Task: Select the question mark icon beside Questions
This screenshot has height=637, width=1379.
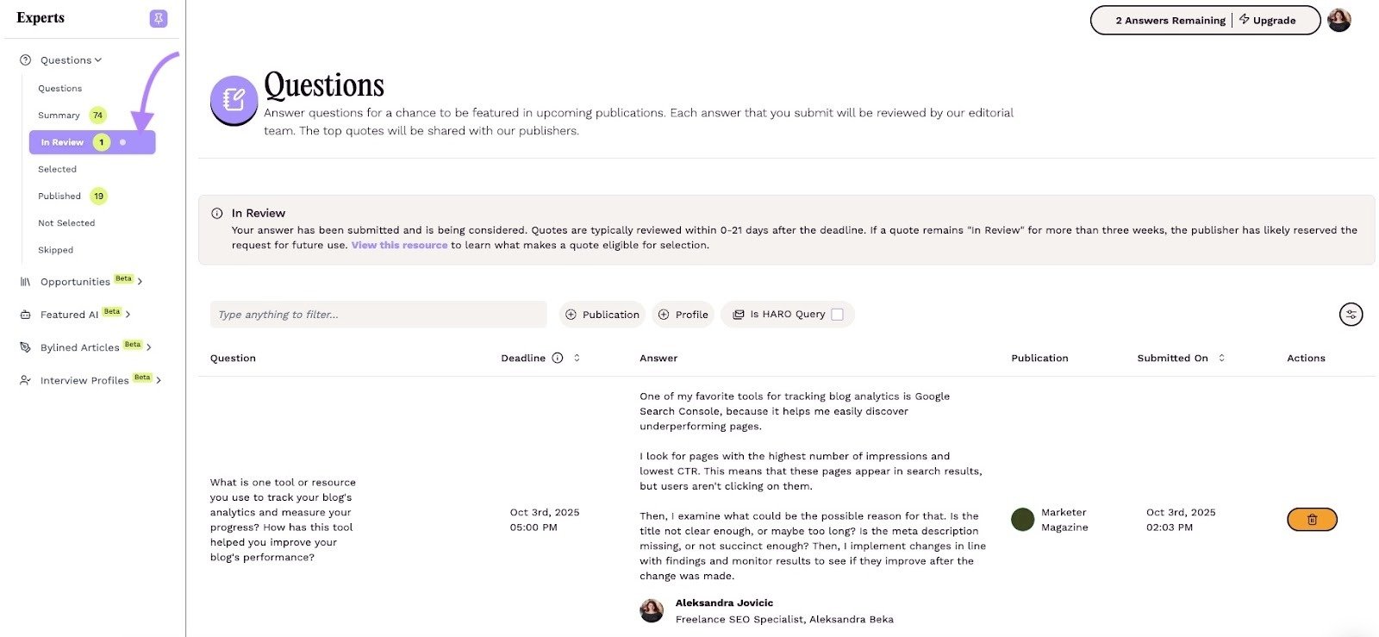Action: pyautogui.click(x=25, y=59)
